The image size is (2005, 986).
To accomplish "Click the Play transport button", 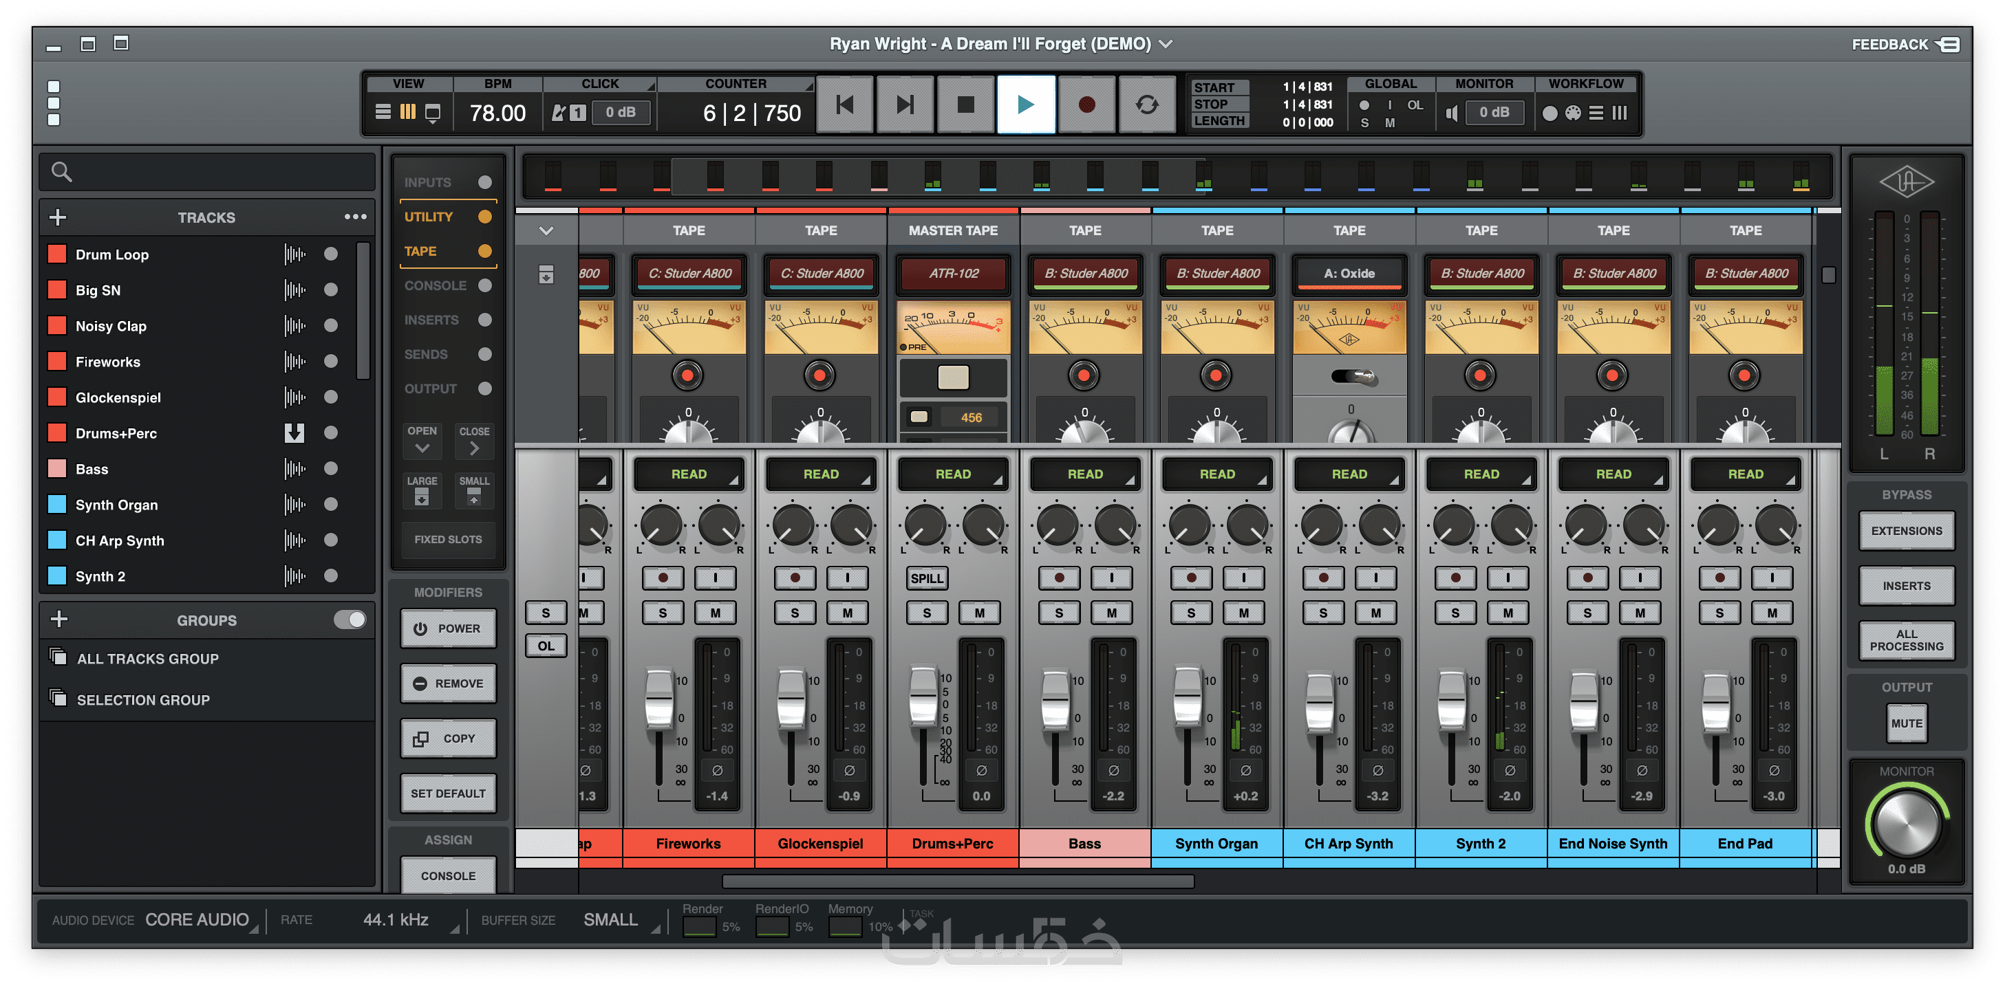I will (1025, 105).
